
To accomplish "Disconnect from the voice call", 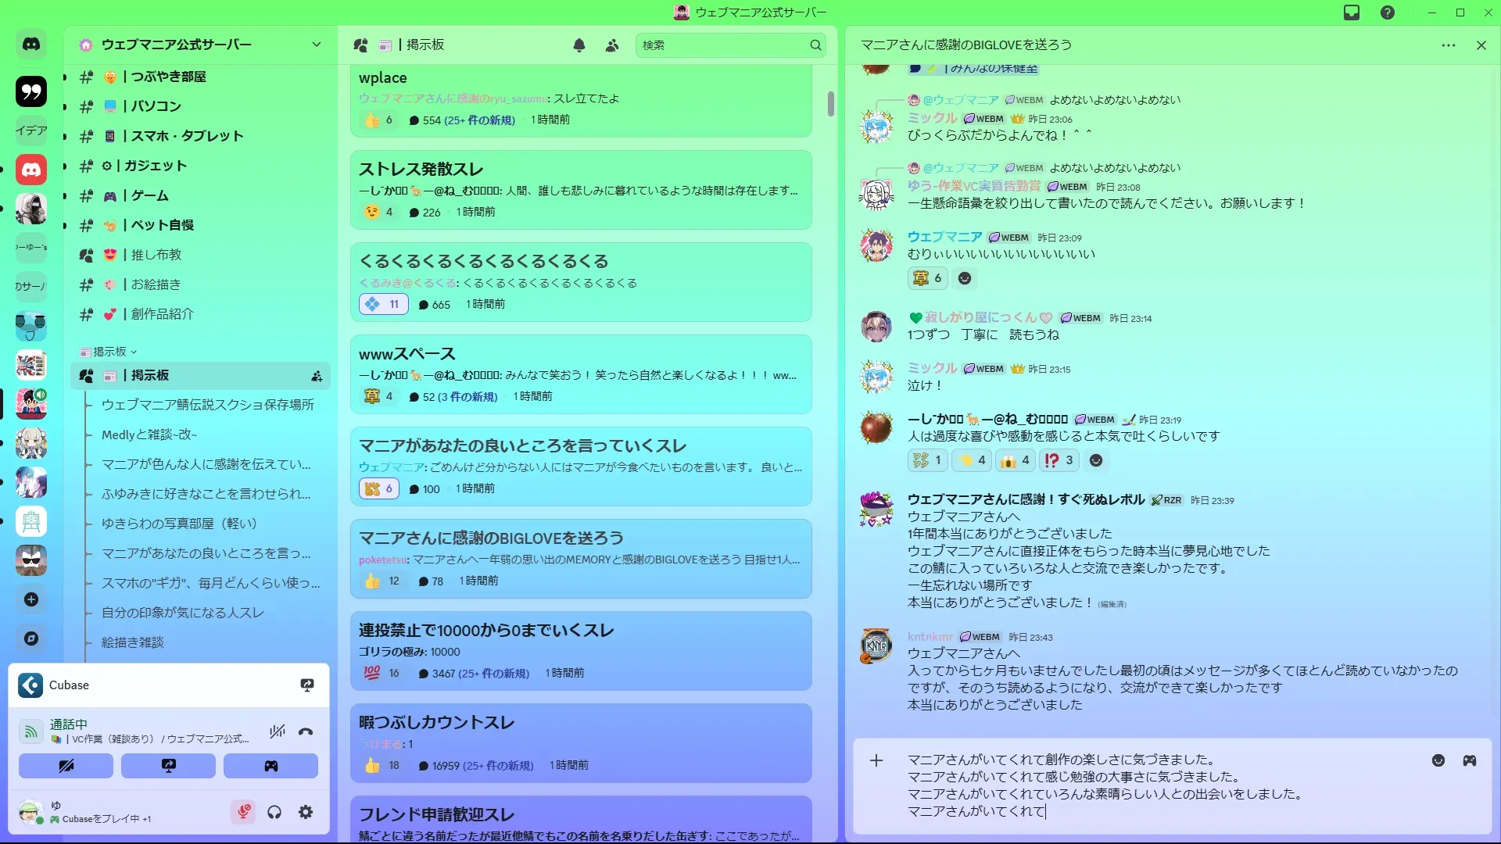I will pyautogui.click(x=306, y=731).
